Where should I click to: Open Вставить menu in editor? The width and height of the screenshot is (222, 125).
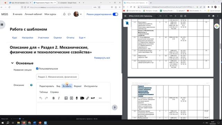pos(67,86)
